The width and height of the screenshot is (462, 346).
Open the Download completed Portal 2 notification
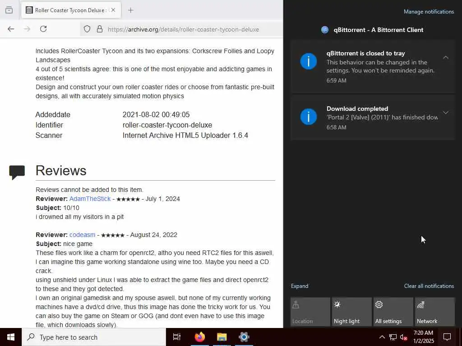[x=373, y=118]
